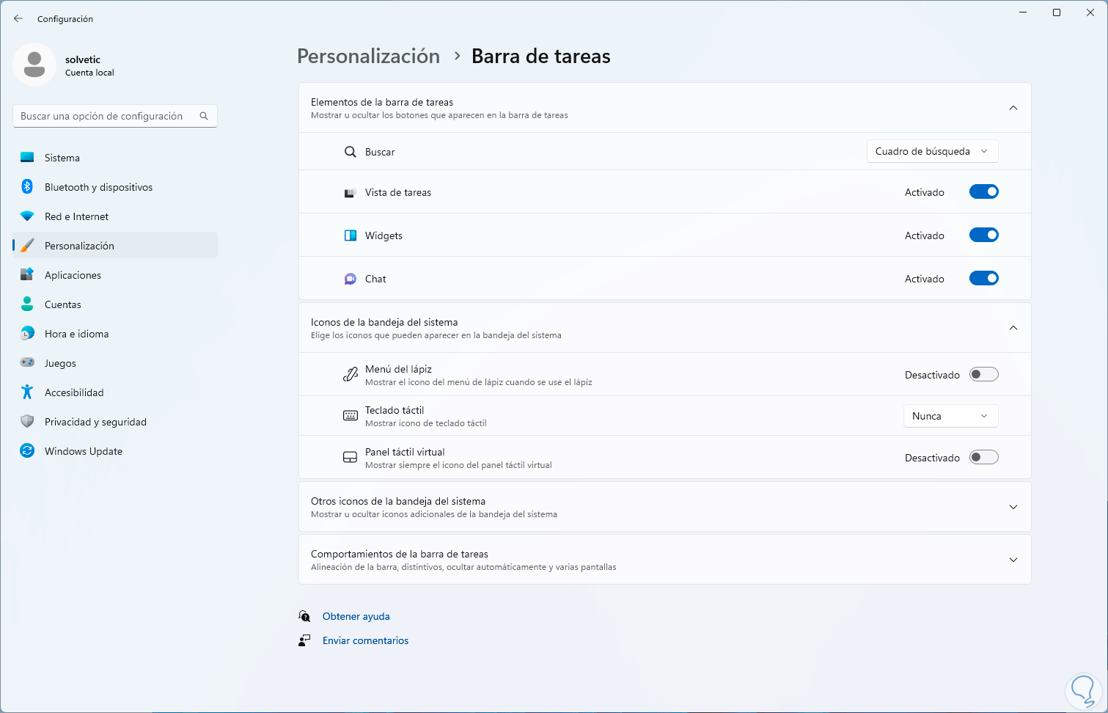Click the Juegos controller icon
The image size is (1108, 713).
click(27, 362)
